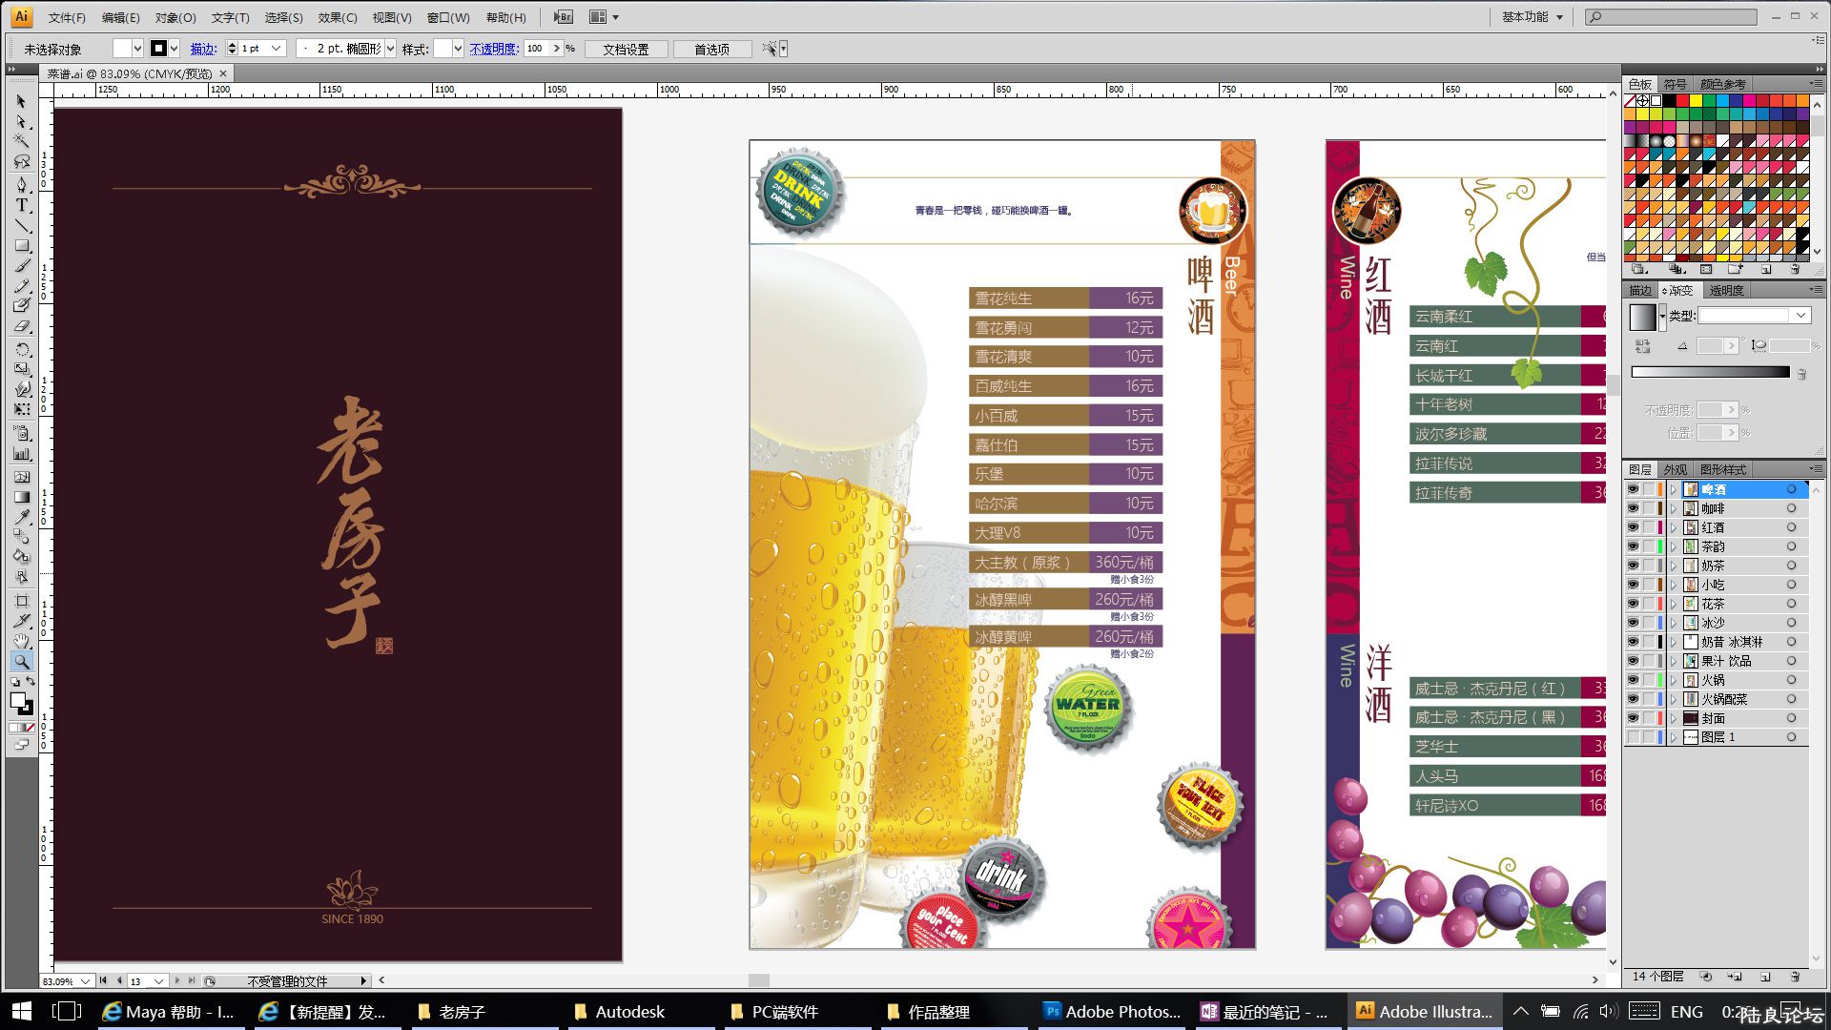The image size is (1831, 1030).
Task: Click the 文档设置 button
Action: tap(626, 49)
